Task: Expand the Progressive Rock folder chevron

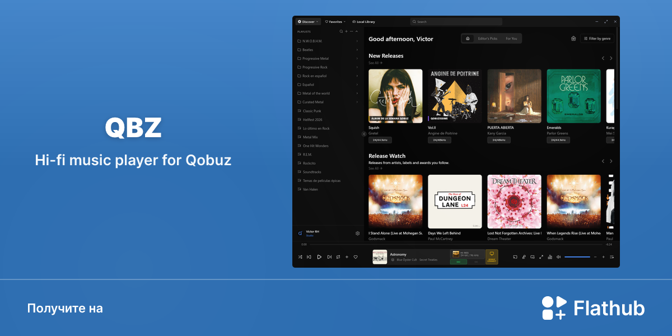Action: pyautogui.click(x=357, y=67)
